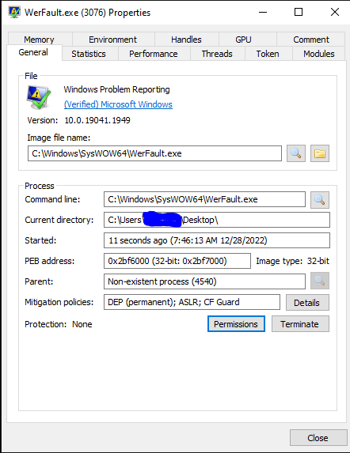
Task: Open the Environment tab
Action: (x=112, y=40)
